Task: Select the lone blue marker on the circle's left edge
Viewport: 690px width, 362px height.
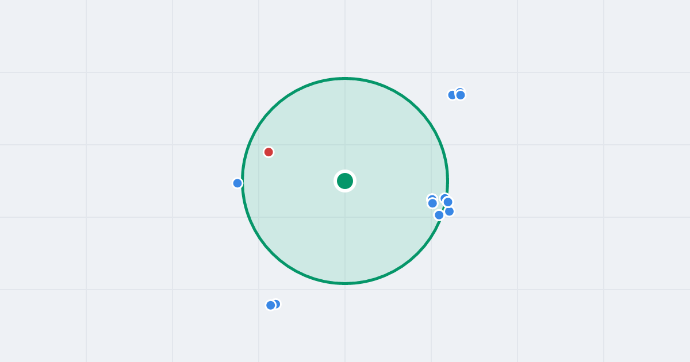Action: [237, 183]
